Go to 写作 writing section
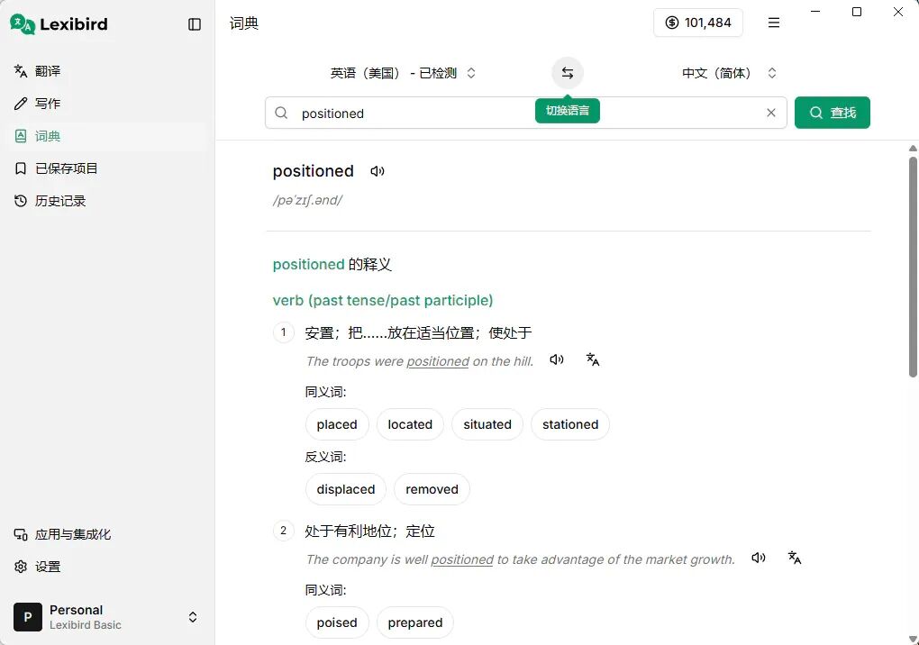 pos(107,104)
